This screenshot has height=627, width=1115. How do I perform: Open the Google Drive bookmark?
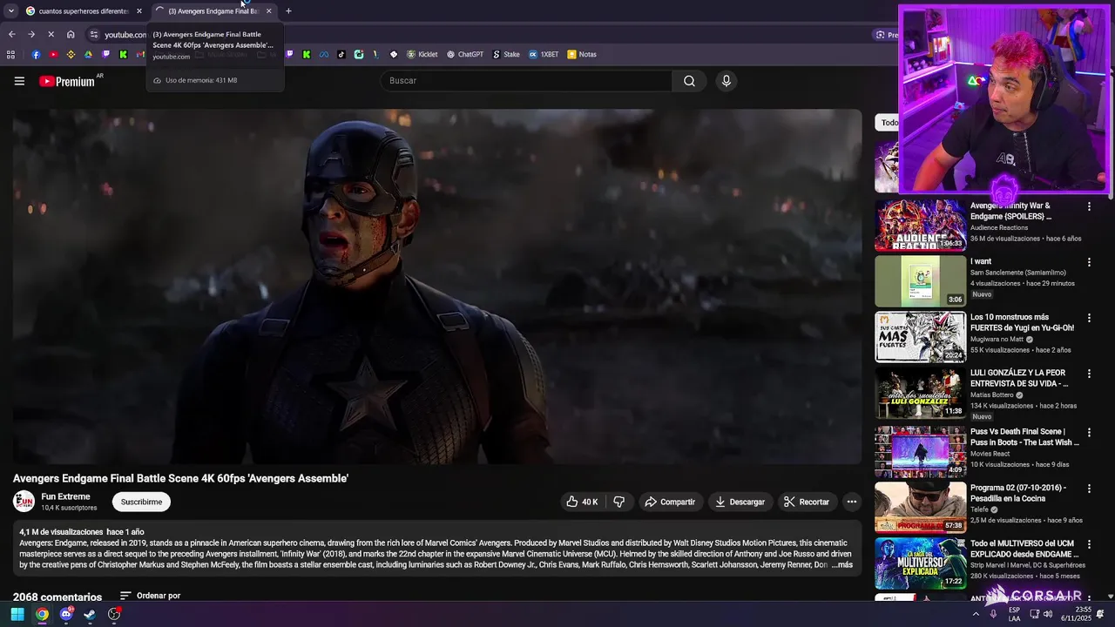(88, 54)
